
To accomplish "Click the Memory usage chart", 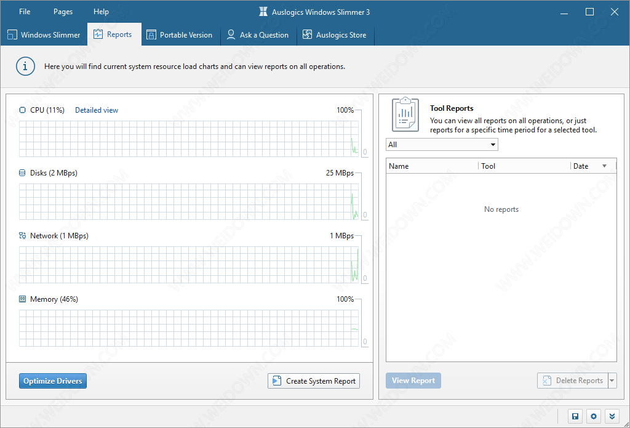I will click(x=188, y=328).
